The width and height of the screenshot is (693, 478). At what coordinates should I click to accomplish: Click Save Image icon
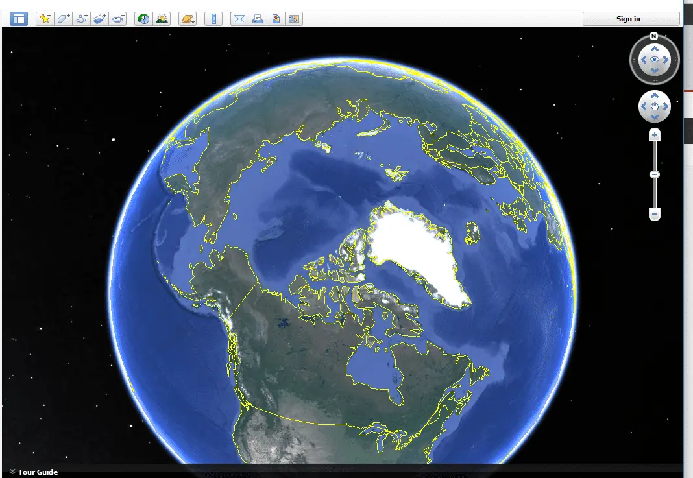(276, 19)
